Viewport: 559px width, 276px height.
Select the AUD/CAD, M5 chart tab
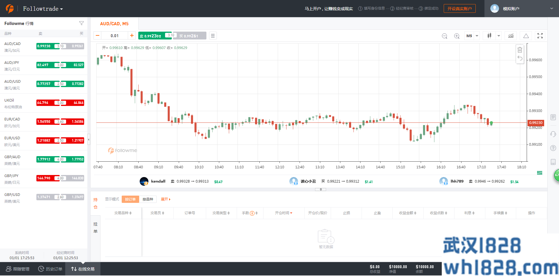114,24
